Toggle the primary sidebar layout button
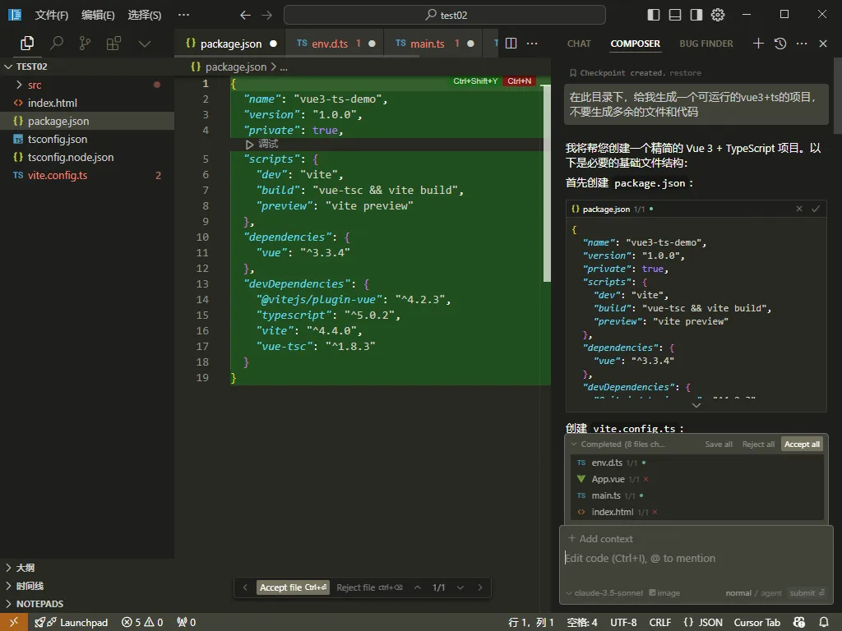This screenshot has width=842, height=631. (654, 15)
